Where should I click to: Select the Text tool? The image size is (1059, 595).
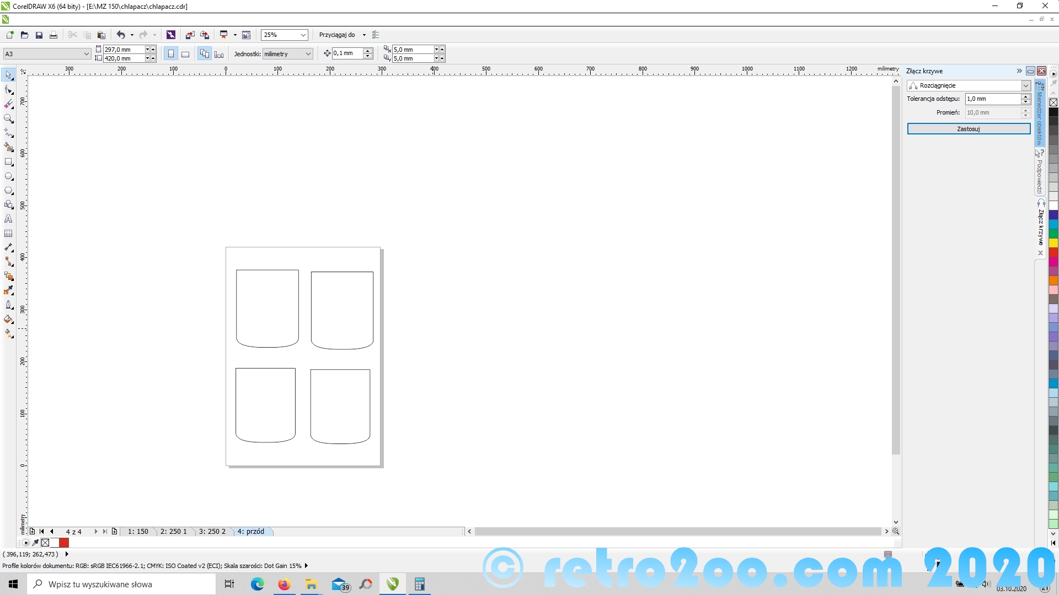(9, 219)
